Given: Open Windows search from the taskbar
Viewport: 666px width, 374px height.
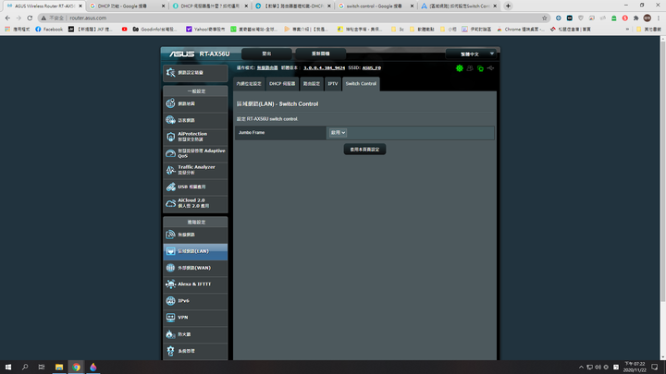Looking at the screenshot, I should click(25, 367).
